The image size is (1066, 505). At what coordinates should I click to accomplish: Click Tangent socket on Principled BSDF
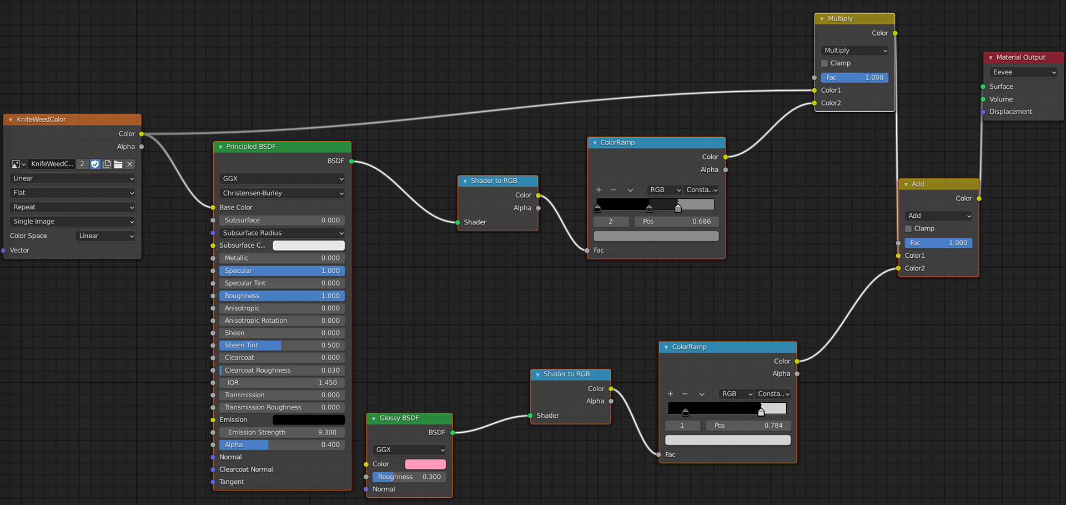click(213, 482)
